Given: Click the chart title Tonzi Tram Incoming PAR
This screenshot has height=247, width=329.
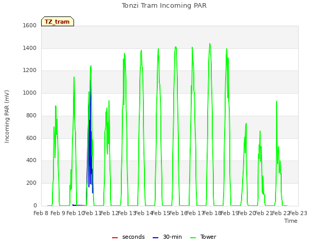Looking at the screenshot, I should point(164,6).
